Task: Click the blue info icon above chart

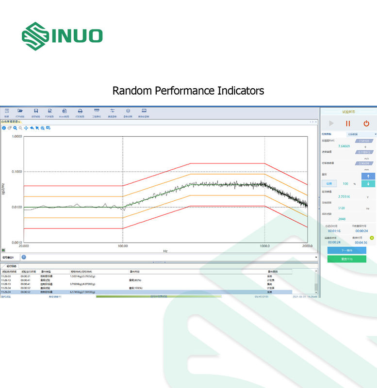Action: (x=4, y=128)
